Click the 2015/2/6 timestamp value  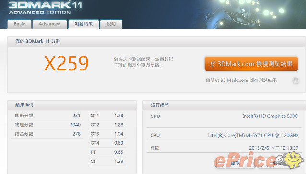click(x=273, y=148)
